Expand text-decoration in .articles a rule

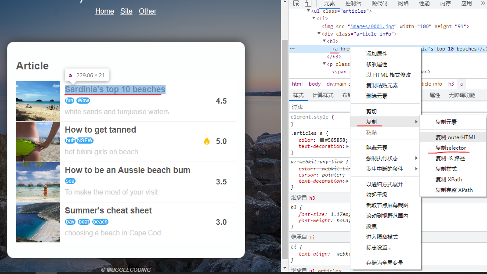[347, 146]
